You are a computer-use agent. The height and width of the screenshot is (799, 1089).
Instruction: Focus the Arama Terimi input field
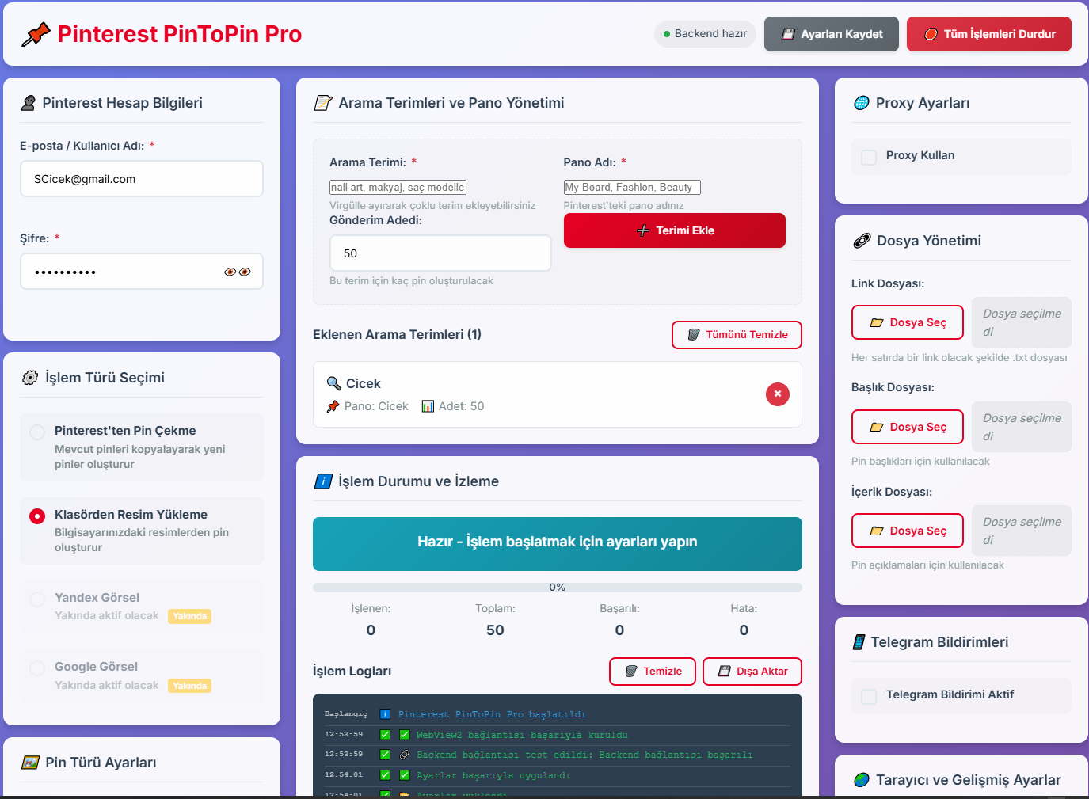398,188
